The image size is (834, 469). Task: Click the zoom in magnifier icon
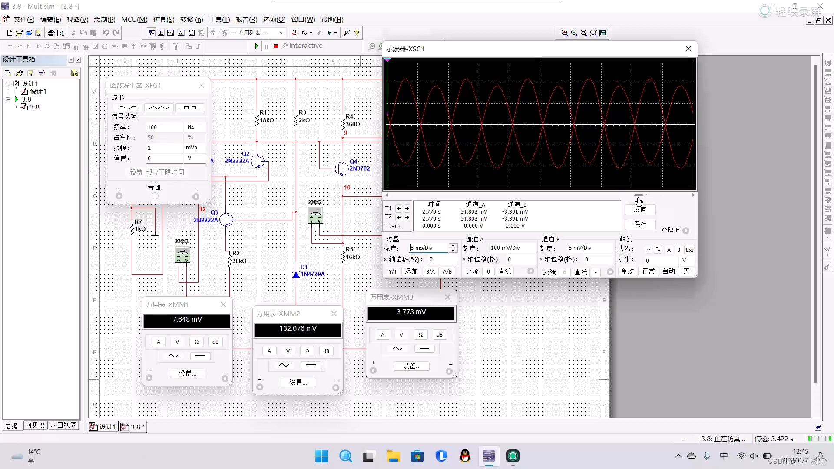point(564,33)
